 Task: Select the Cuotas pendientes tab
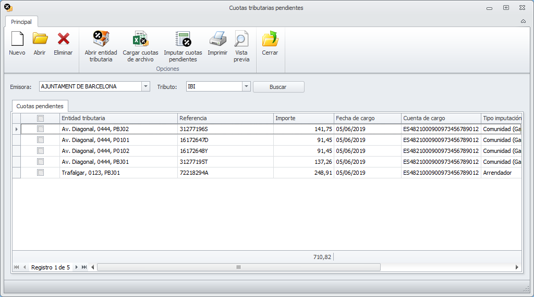click(40, 106)
